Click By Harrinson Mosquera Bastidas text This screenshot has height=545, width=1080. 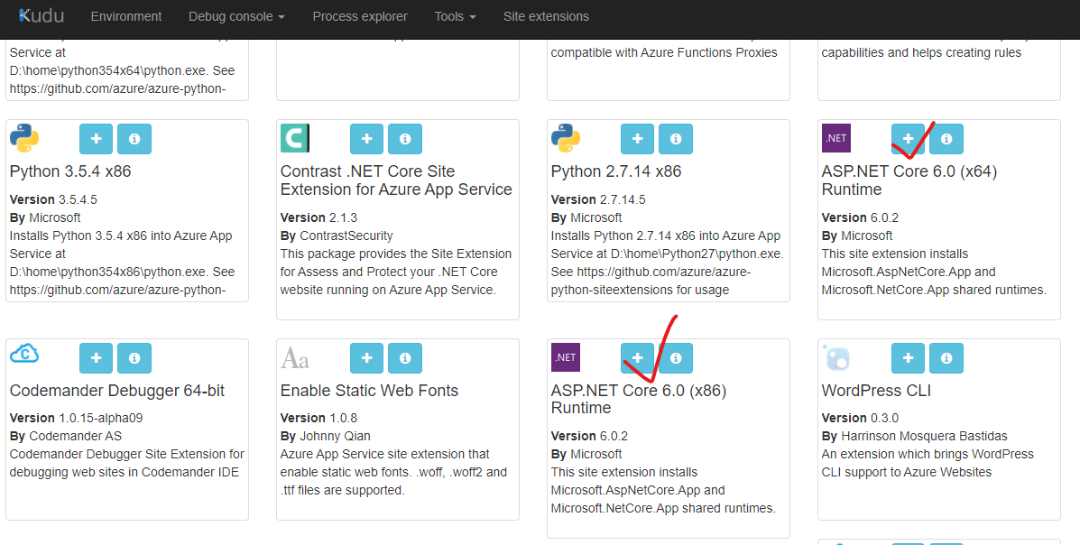click(x=915, y=436)
